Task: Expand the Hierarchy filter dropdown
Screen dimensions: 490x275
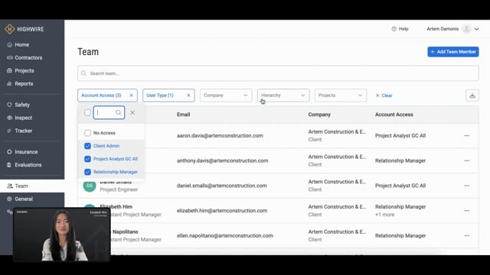Action: pyautogui.click(x=283, y=95)
